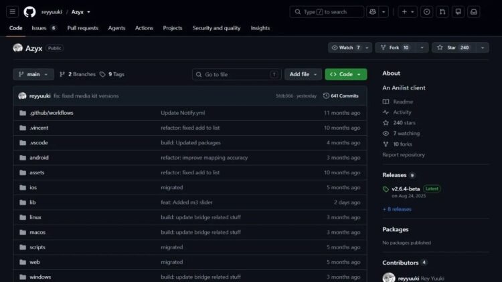Switch to the Actions tab
The image size is (502, 282).
coord(144,28)
